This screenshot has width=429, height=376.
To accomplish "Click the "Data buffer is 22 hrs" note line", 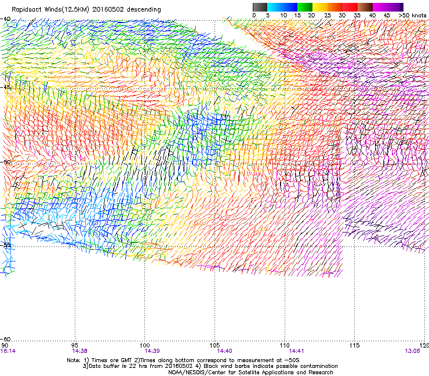I will pyautogui.click(x=210, y=366).
